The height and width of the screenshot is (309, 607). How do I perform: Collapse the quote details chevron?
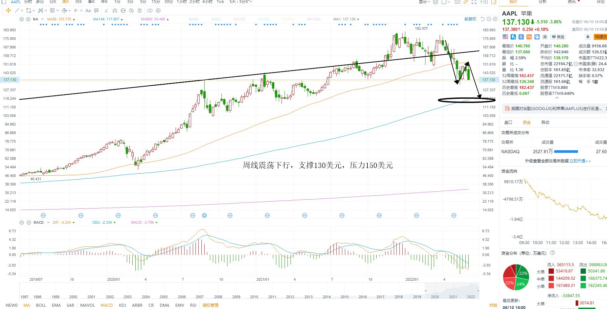(557, 98)
